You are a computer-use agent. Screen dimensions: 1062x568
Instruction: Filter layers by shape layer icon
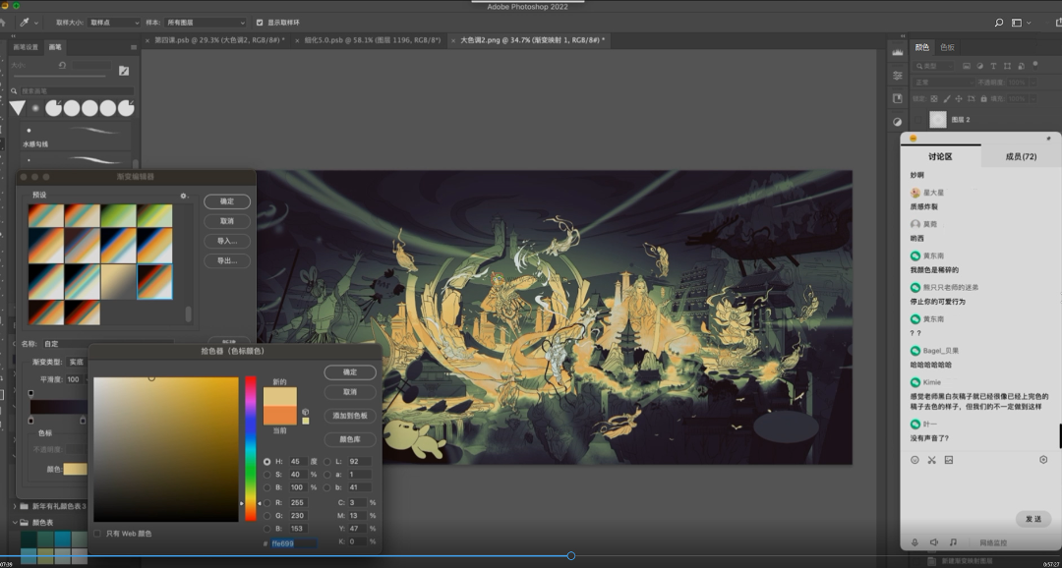(x=1007, y=66)
